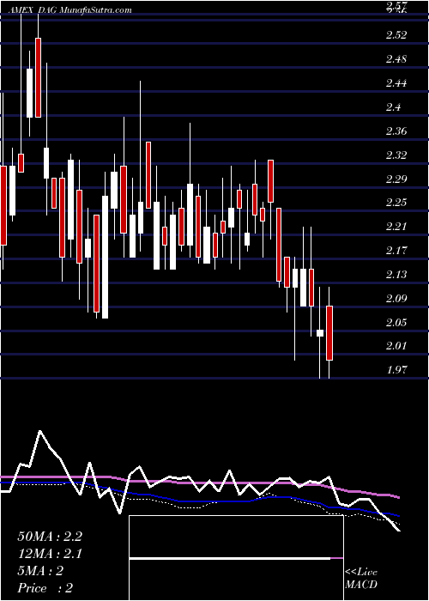
Task: Click the 2.44 price axis label
Action: pyautogui.click(x=396, y=83)
